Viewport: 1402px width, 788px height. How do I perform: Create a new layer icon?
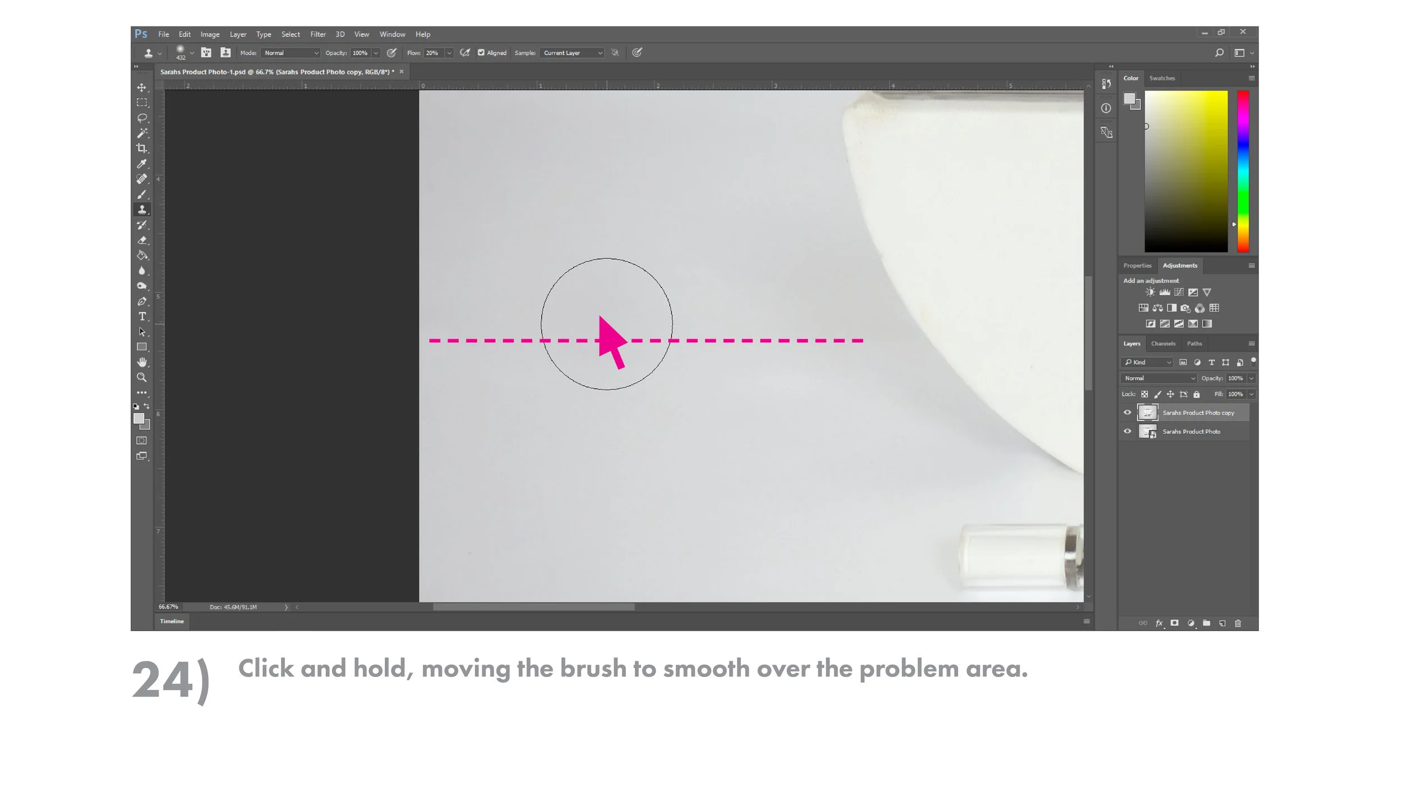pyautogui.click(x=1223, y=623)
